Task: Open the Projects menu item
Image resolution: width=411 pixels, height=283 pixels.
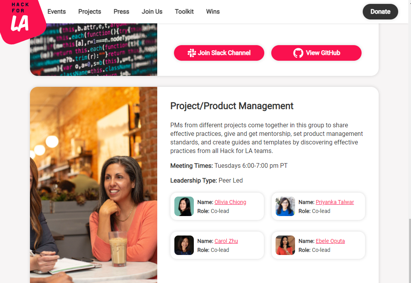Action: (90, 12)
